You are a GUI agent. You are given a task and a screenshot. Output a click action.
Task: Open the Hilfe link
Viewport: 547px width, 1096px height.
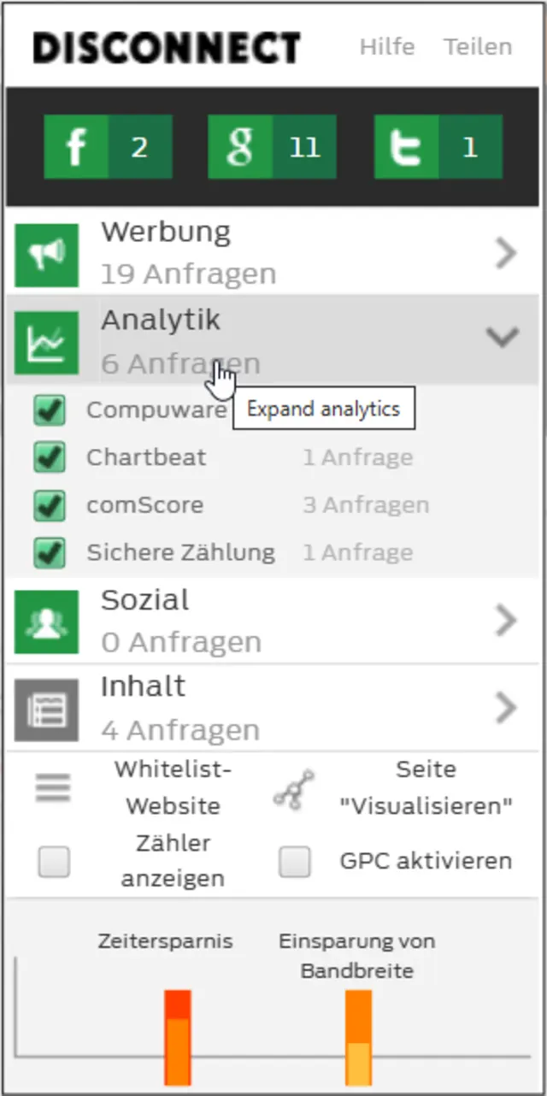(x=387, y=47)
